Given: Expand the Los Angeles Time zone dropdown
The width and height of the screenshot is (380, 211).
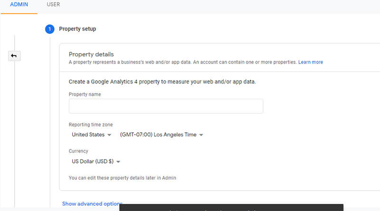Looking at the screenshot, I should click(161, 135).
